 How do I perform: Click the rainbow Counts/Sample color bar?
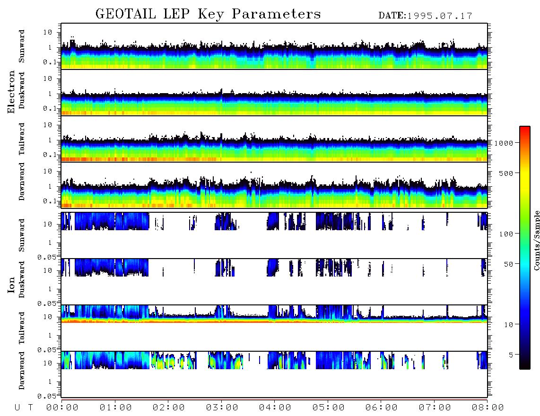tap(524, 248)
